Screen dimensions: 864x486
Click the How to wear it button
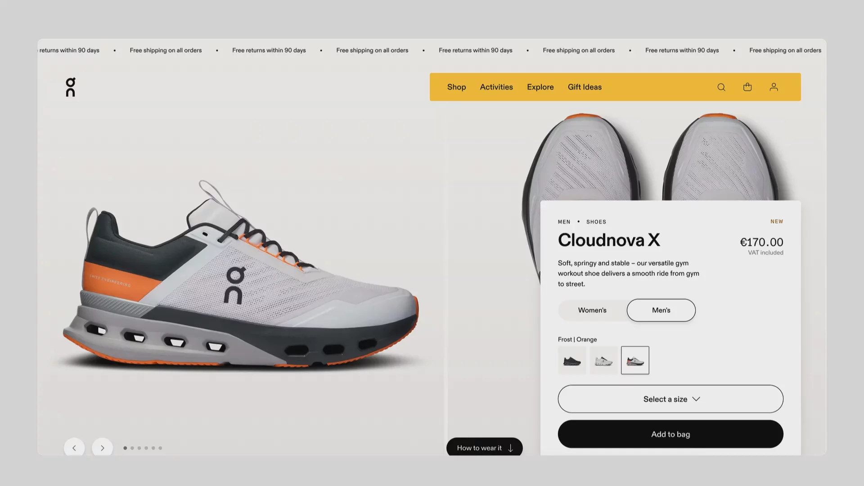pyautogui.click(x=485, y=447)
